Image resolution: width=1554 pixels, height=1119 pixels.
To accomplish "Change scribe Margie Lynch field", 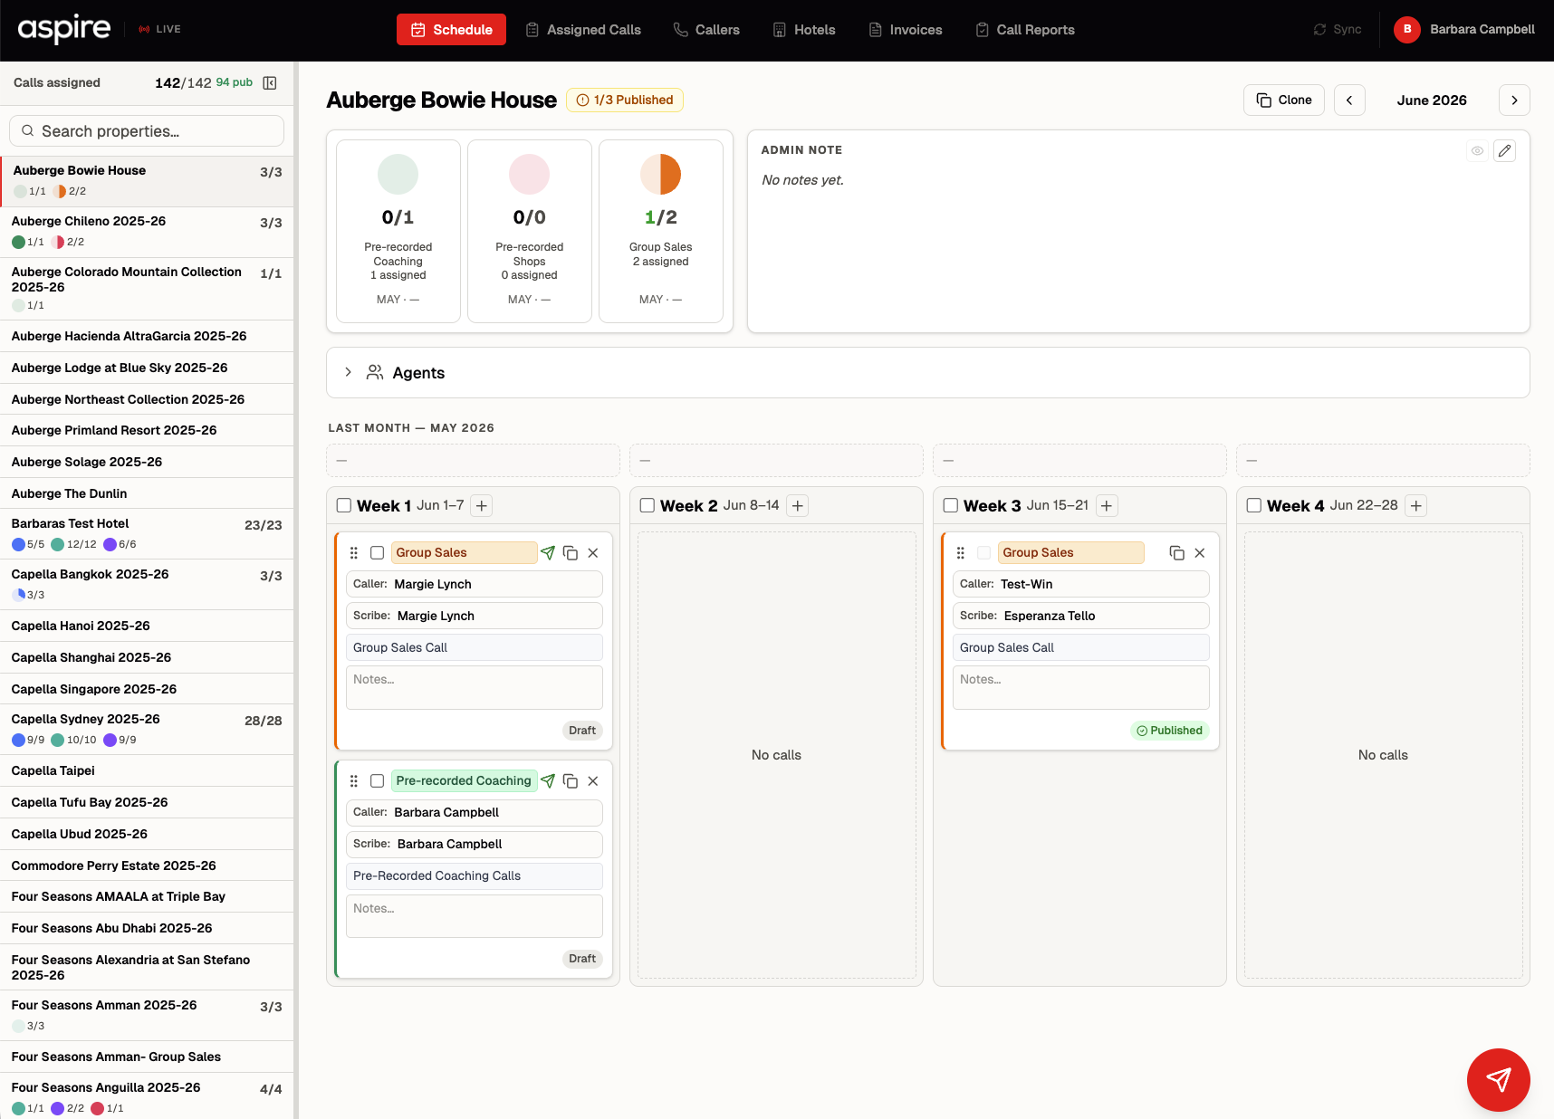I will coord(475,616).
